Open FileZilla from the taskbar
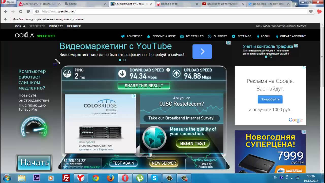The width and height of the screenshot is (325, 183). 66,178
